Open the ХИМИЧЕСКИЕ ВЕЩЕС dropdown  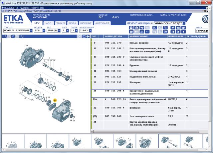[x=184, y=23]
